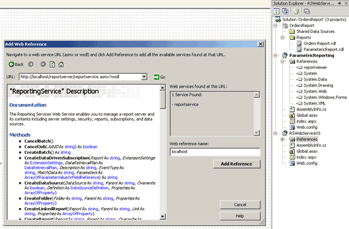The image size is (349, 229).
Task: Click services list scroll up arrow
Action: point(256,95)
